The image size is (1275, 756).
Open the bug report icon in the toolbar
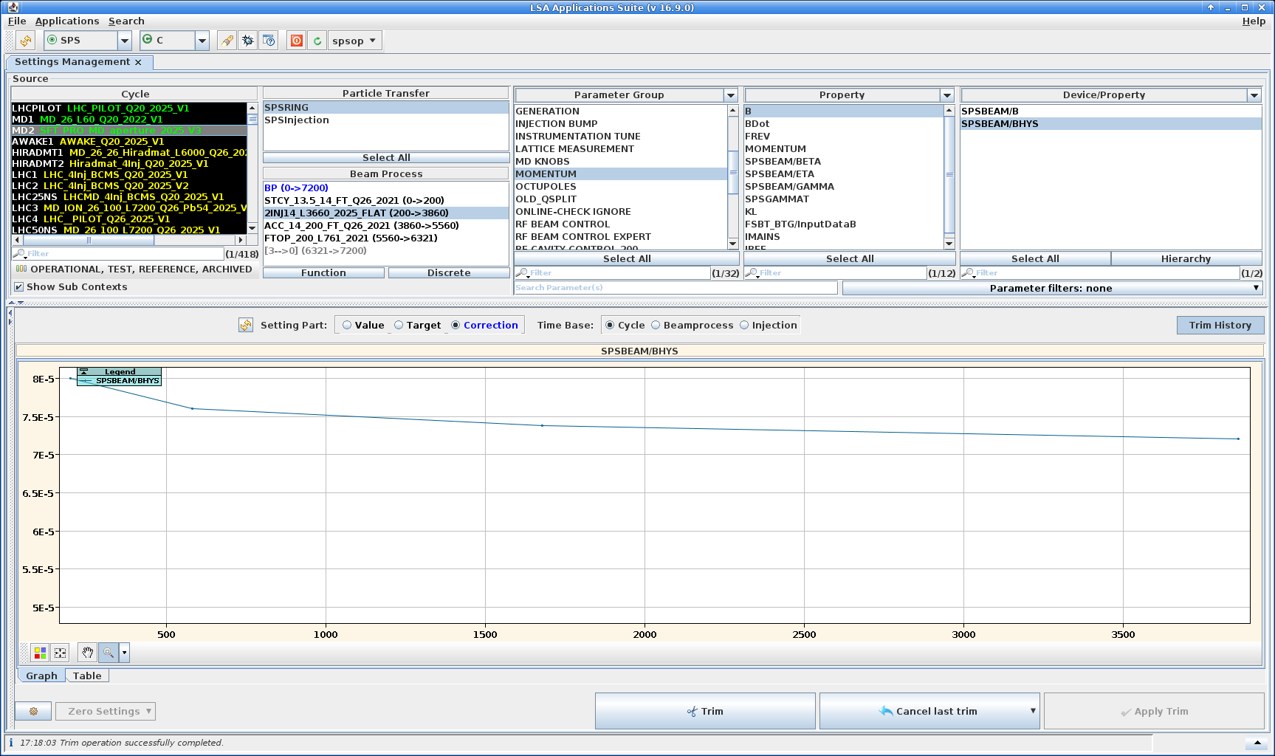(248, 41)
